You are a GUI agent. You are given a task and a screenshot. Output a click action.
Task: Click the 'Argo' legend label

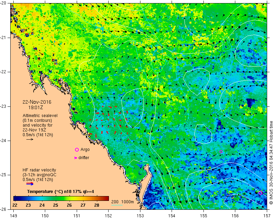pos(85,150)
